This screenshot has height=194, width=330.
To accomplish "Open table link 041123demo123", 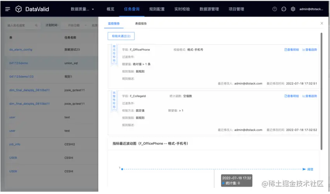I will click(21, 77).
